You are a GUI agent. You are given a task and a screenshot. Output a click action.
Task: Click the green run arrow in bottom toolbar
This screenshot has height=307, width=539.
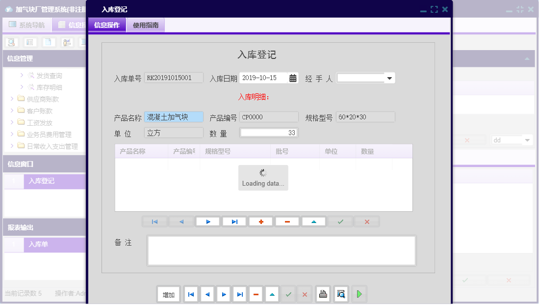(x=359, y=294)
